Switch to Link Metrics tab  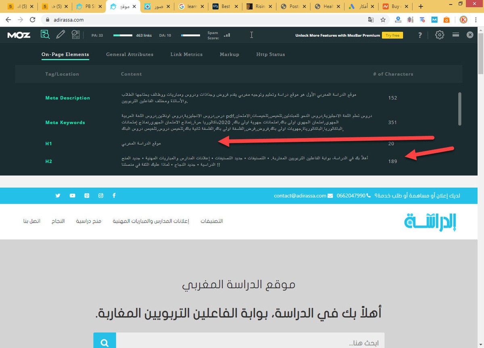click(x=186, y=54)
